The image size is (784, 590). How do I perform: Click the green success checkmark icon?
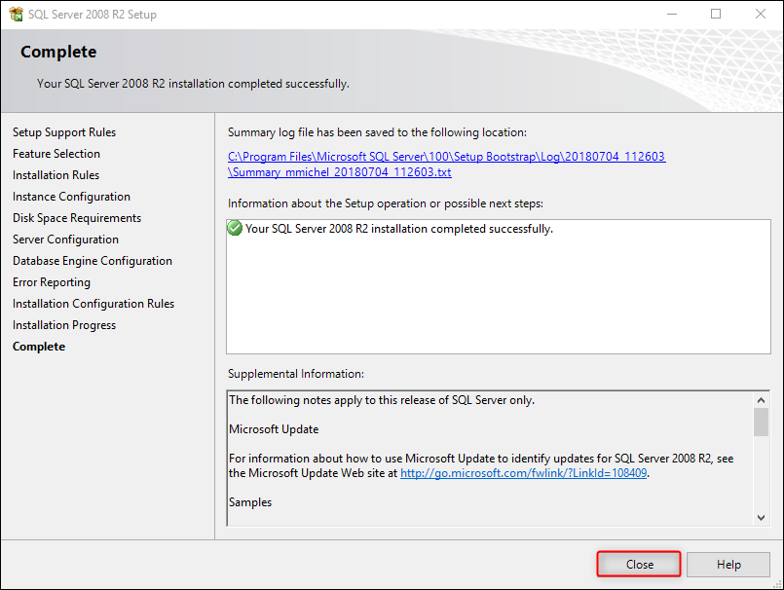(235, 228)
